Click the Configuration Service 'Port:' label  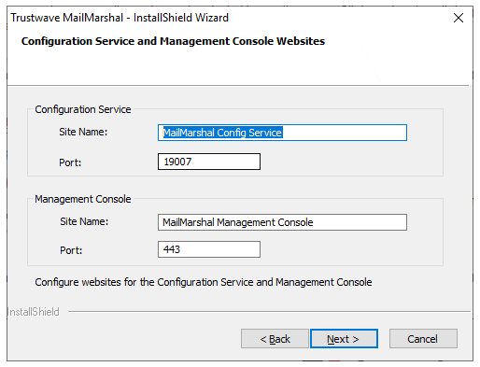click(70, 162)
